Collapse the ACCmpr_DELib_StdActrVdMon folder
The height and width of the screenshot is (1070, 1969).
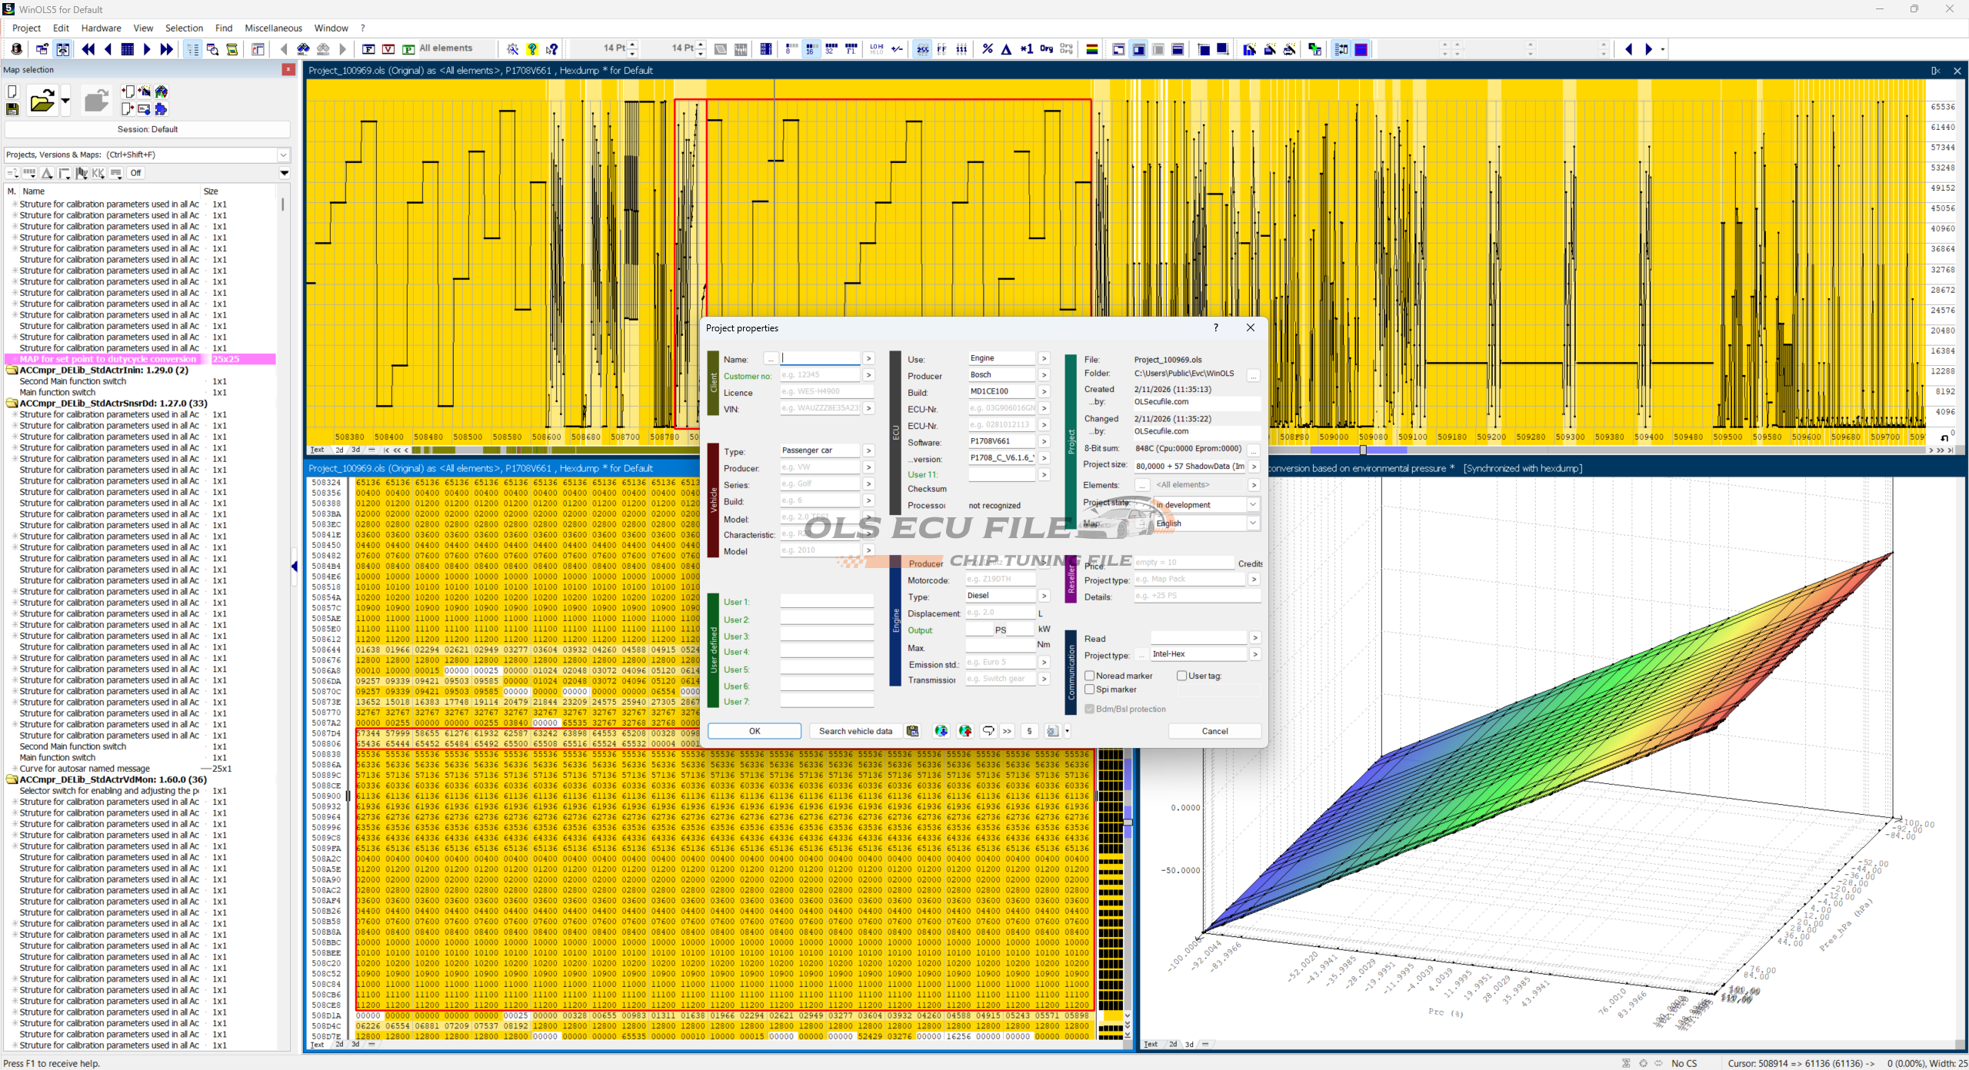click(12, 779)
